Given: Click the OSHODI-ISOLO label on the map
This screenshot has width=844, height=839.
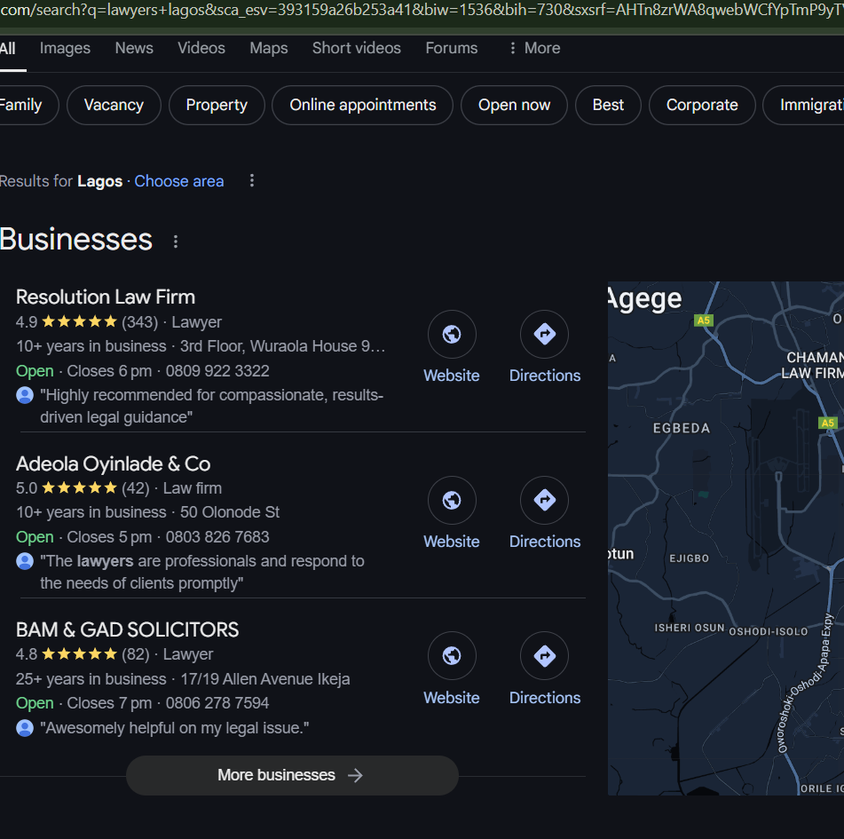Looking at the screenshot, I should pos(768,631).
